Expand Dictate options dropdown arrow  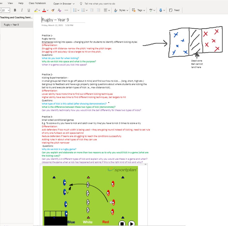[x=164, y=10]
